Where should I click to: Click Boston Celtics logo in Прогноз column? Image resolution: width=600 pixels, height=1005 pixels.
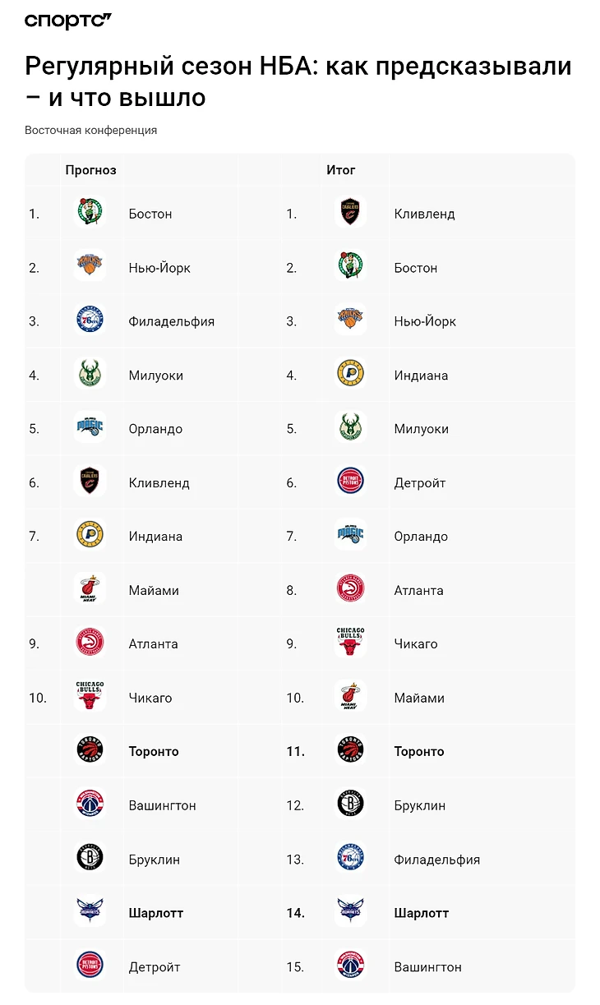pos(89,213)
